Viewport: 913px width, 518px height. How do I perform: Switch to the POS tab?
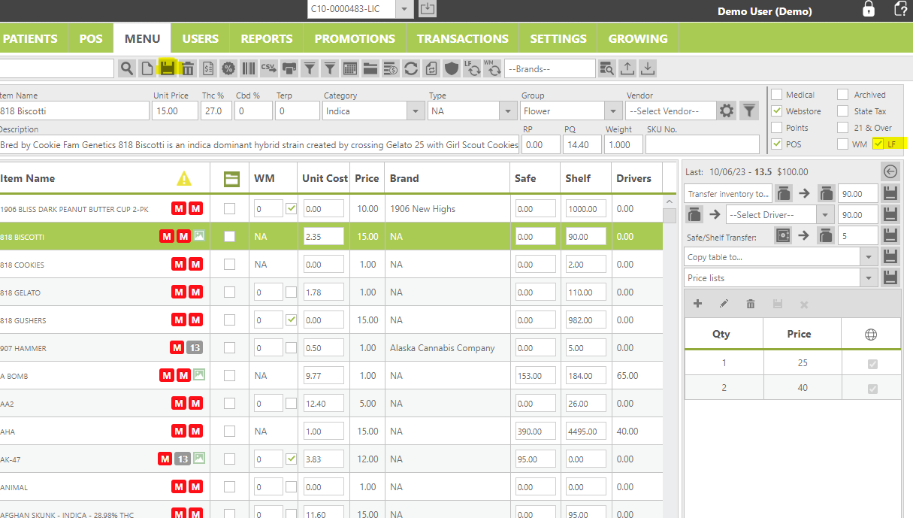pyautogui.click(x=91, y=38)
